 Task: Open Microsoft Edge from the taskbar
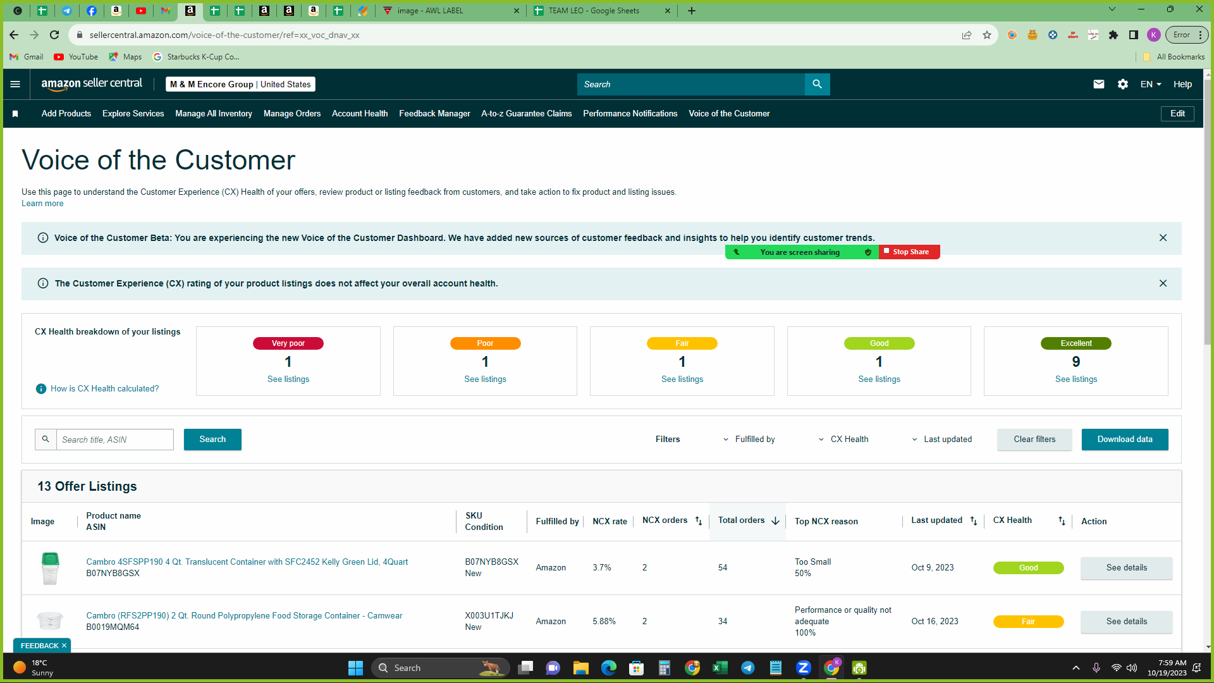pyautogui.click(x=608, y=668)
